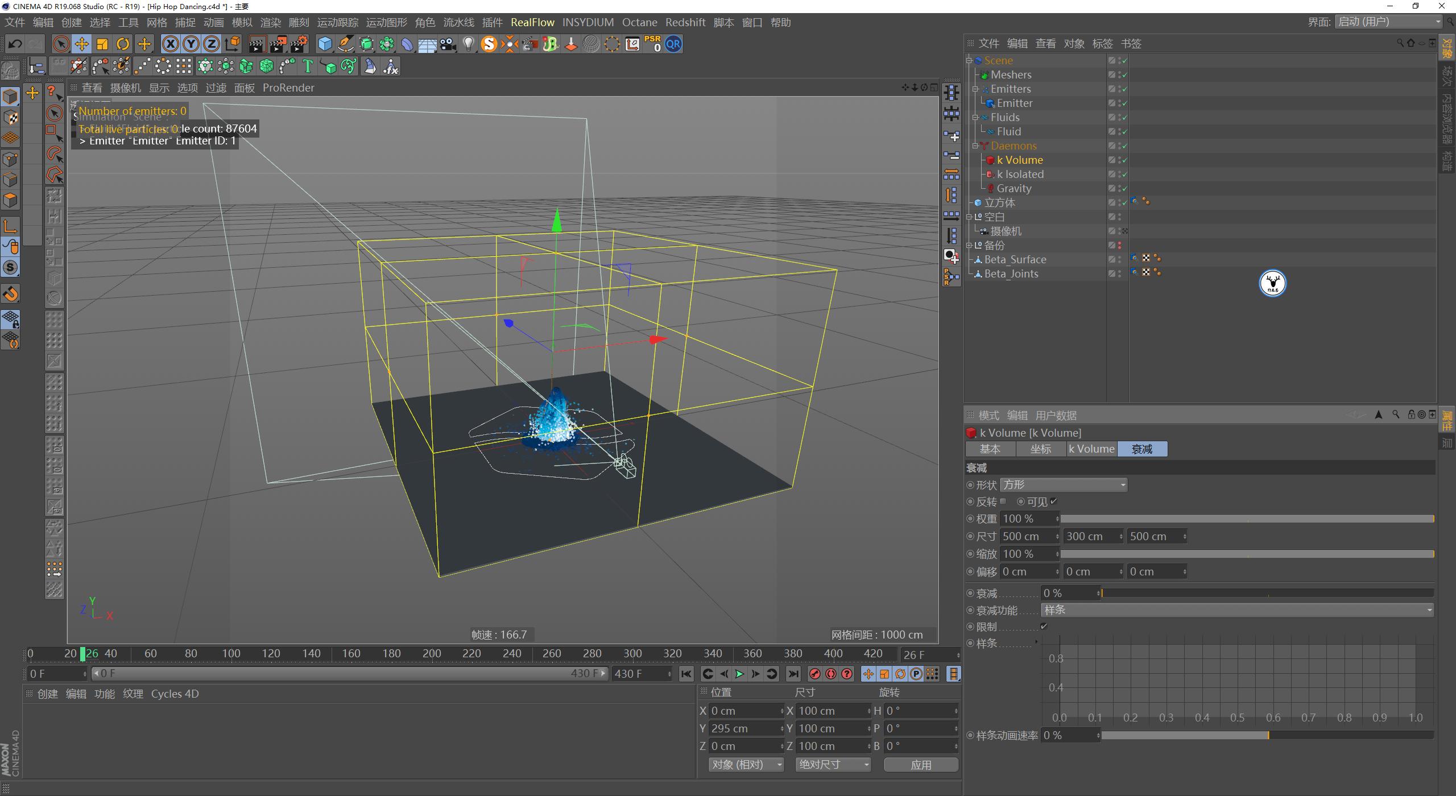Switch to the 衰减 tab in attributes
Image resolution: width=1456 pixels, height=796 pixels.
[1141, 449]
